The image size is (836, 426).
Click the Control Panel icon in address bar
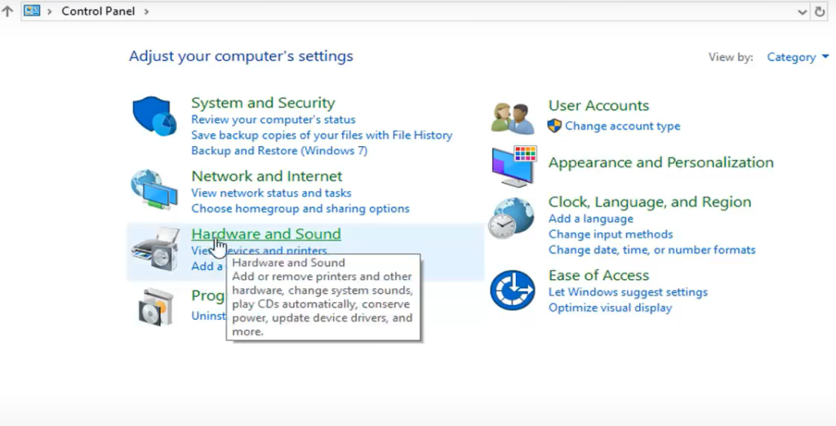tap(32, 11)
